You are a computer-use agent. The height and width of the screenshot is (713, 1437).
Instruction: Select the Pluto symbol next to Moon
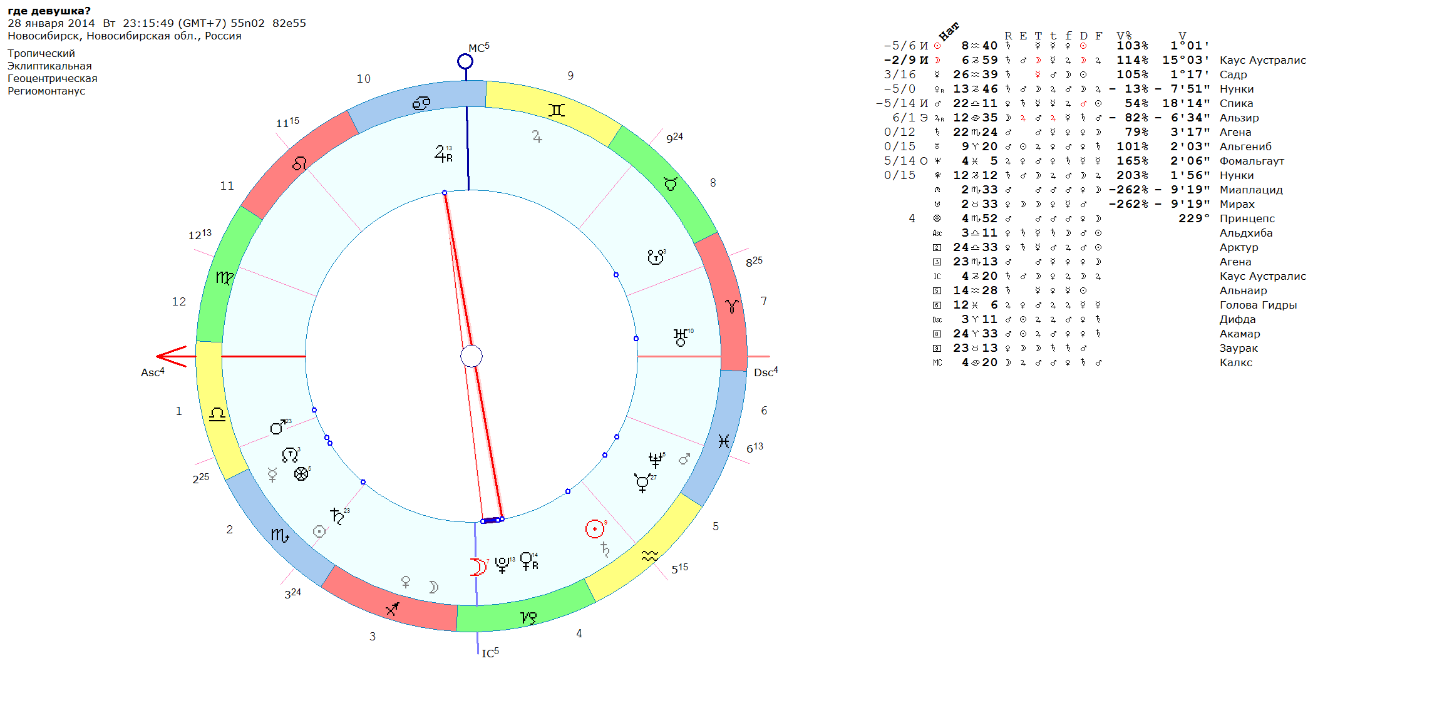(502, 565)
